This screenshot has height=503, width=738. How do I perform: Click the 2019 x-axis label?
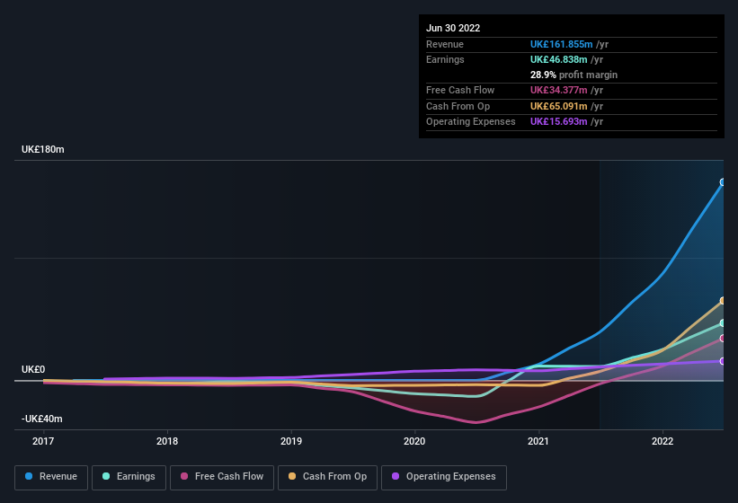[x=291, y=441]
